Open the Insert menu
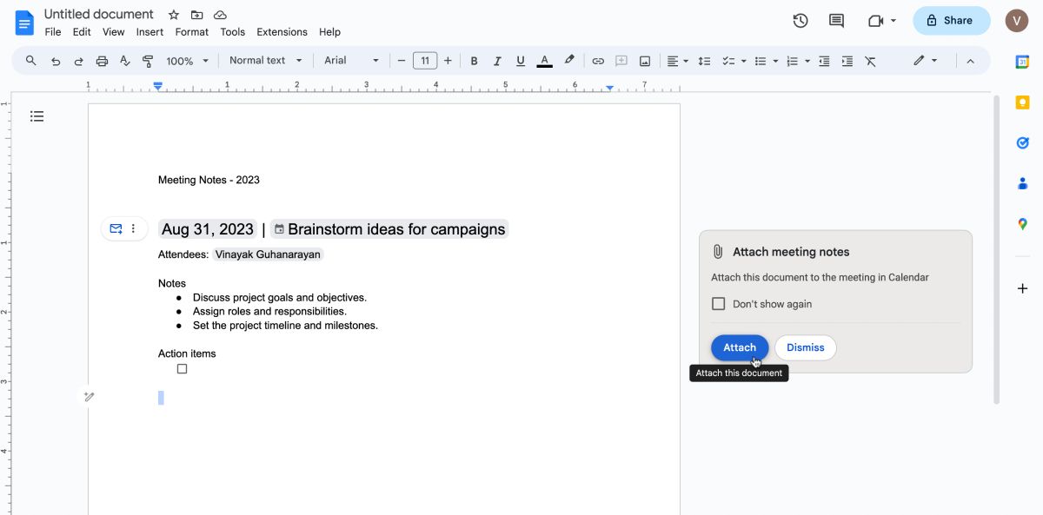 click(x=149, y=31)
